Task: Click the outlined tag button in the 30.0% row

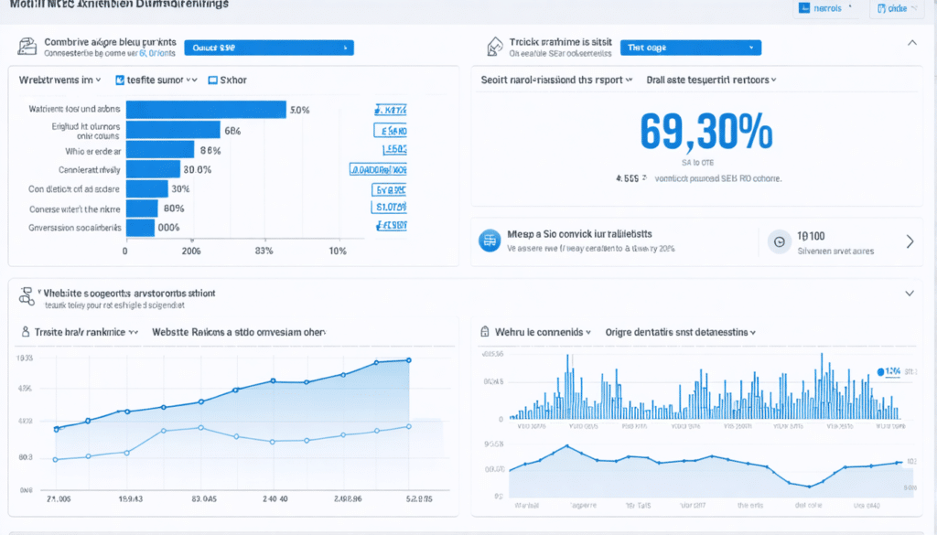Action: [x=378, y=169]
